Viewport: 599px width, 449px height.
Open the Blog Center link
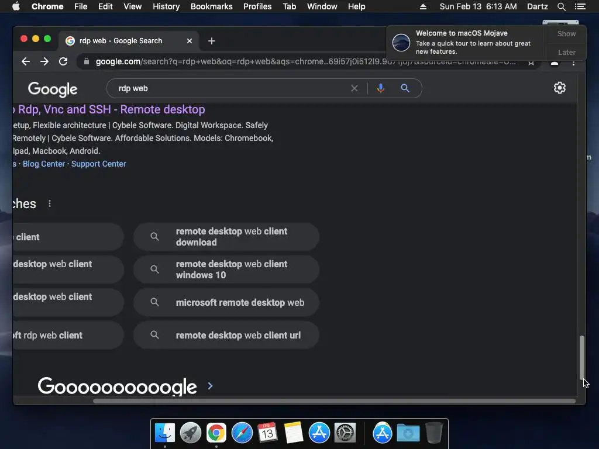tap(44, 164)
